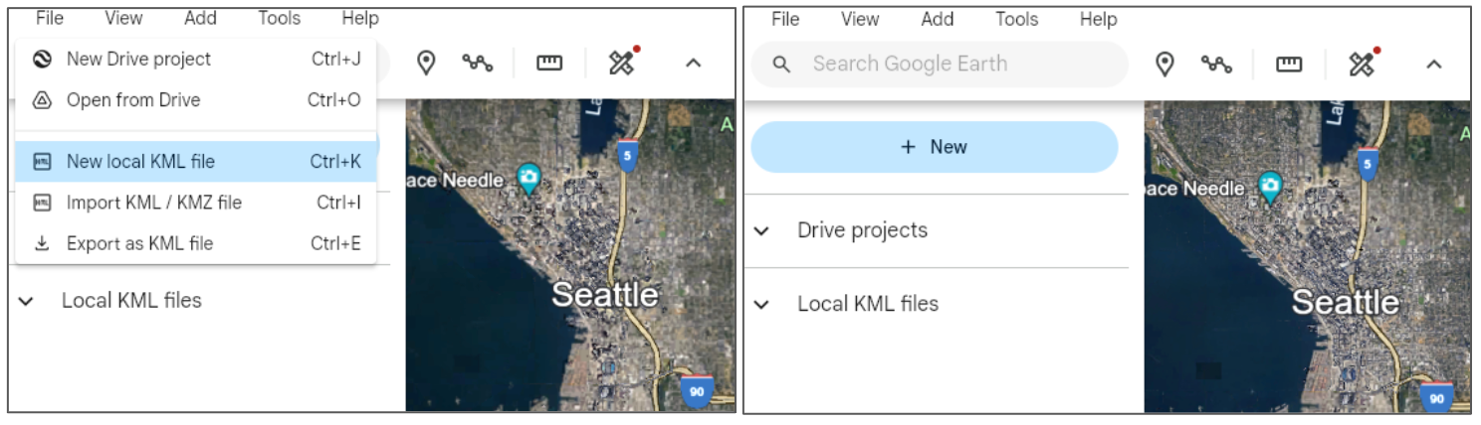Add placemark pin tool in right window
This screenshot has height=425, width=1481.
[1164, 64]
